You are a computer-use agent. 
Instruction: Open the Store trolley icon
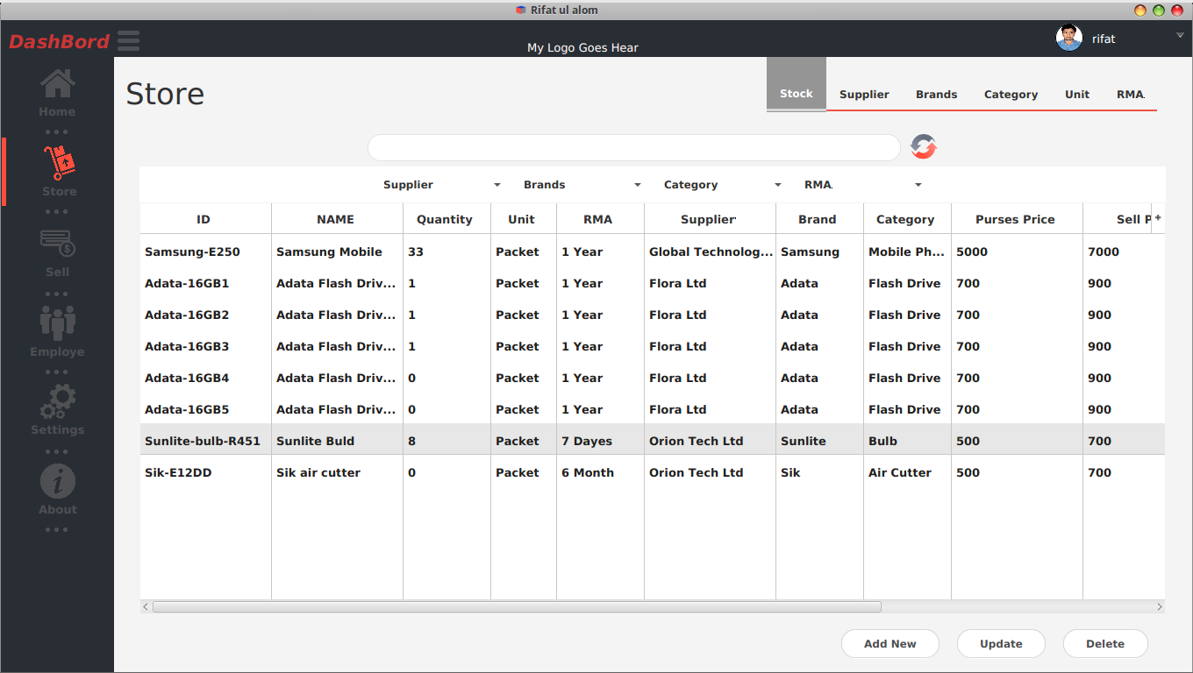(60, 163)
